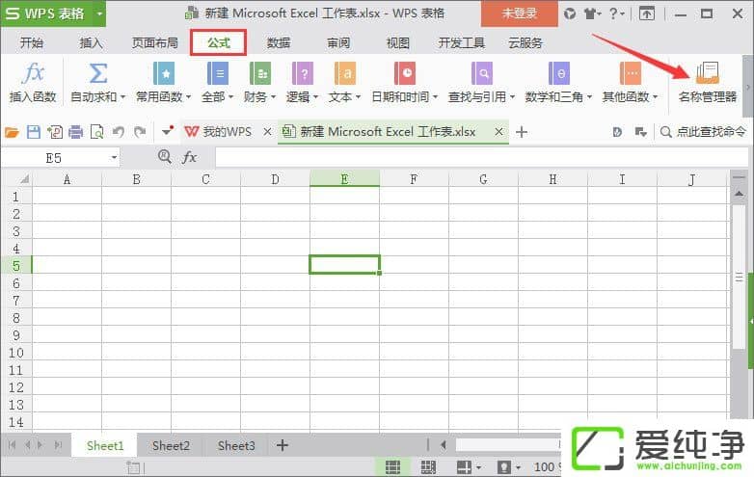The width and height of the screenshot is (754, 477).
Task: Click the save icon in quick toolbar
Action: pyautogui.click(x=34, y=132)
